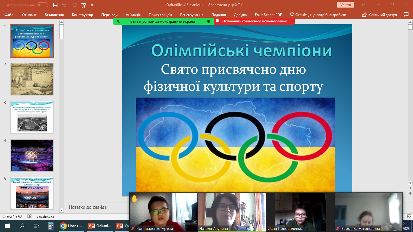This screenshot has width=413, height=232.
Task: Select slide 5 thumbnail 1996 Atlanta
Action: pyautogui.click(x=32, y=193)
